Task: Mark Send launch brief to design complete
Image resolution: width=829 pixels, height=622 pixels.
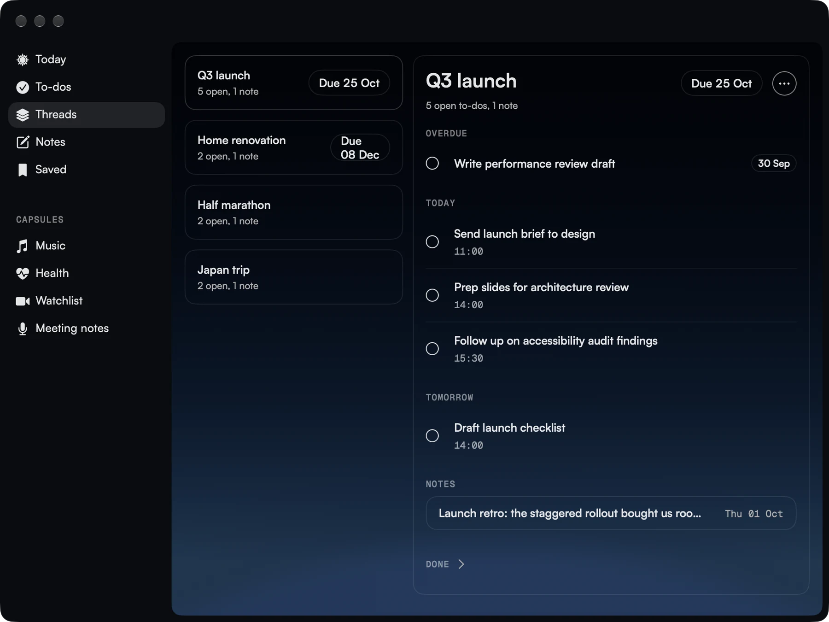Action: click(432, 241)
